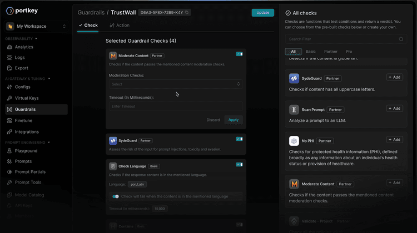Click the 15,000 timeout value
Viewport: 417px width, 233px height.
click(160, 209)
